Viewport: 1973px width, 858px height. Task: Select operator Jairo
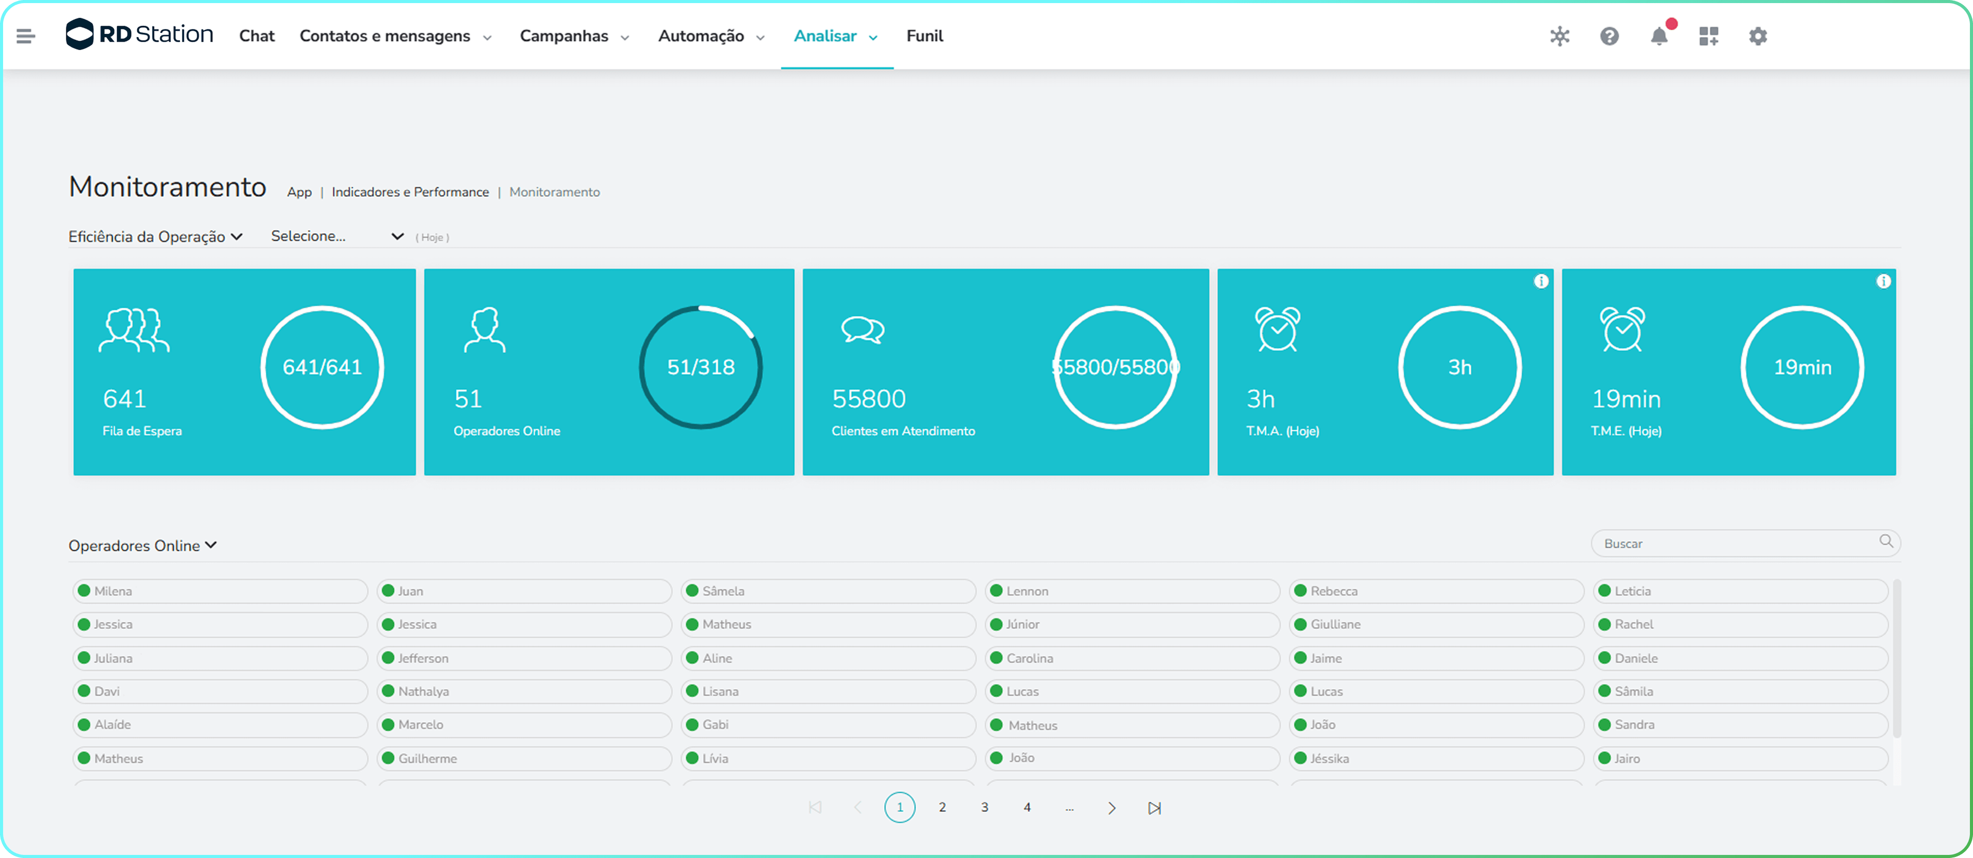[x=1740, y=758]
